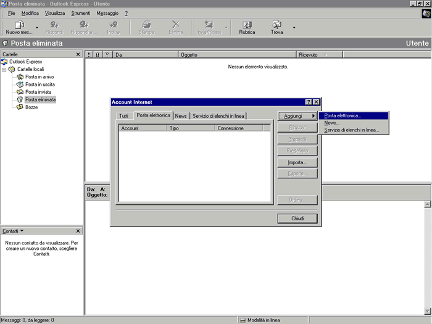Open the Contatti dropdown menu
Viewport: 432px width, 324px height.
[13, 231]
